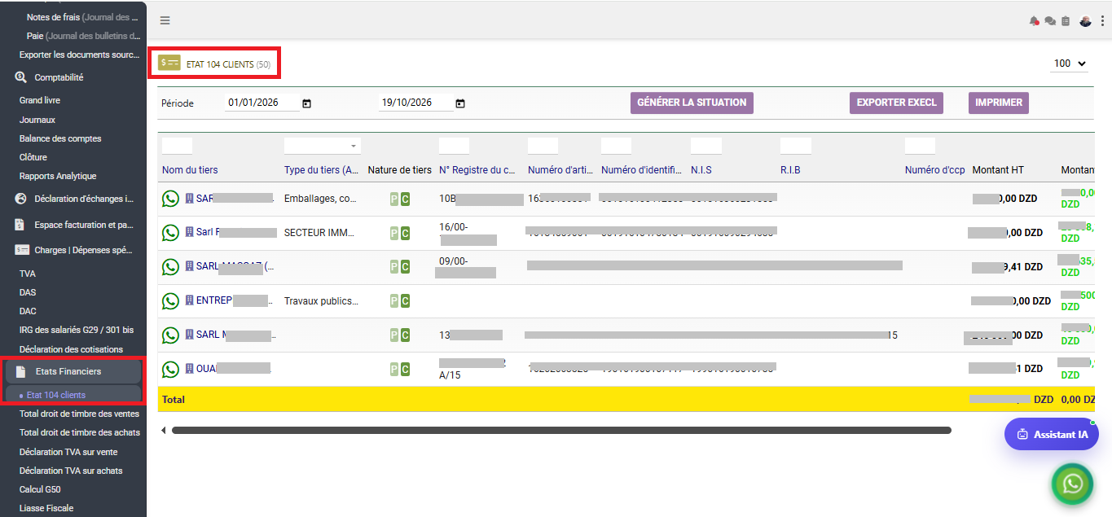Sort by N.I.S column header
The image size is (1112, 517).
[701, 170]
